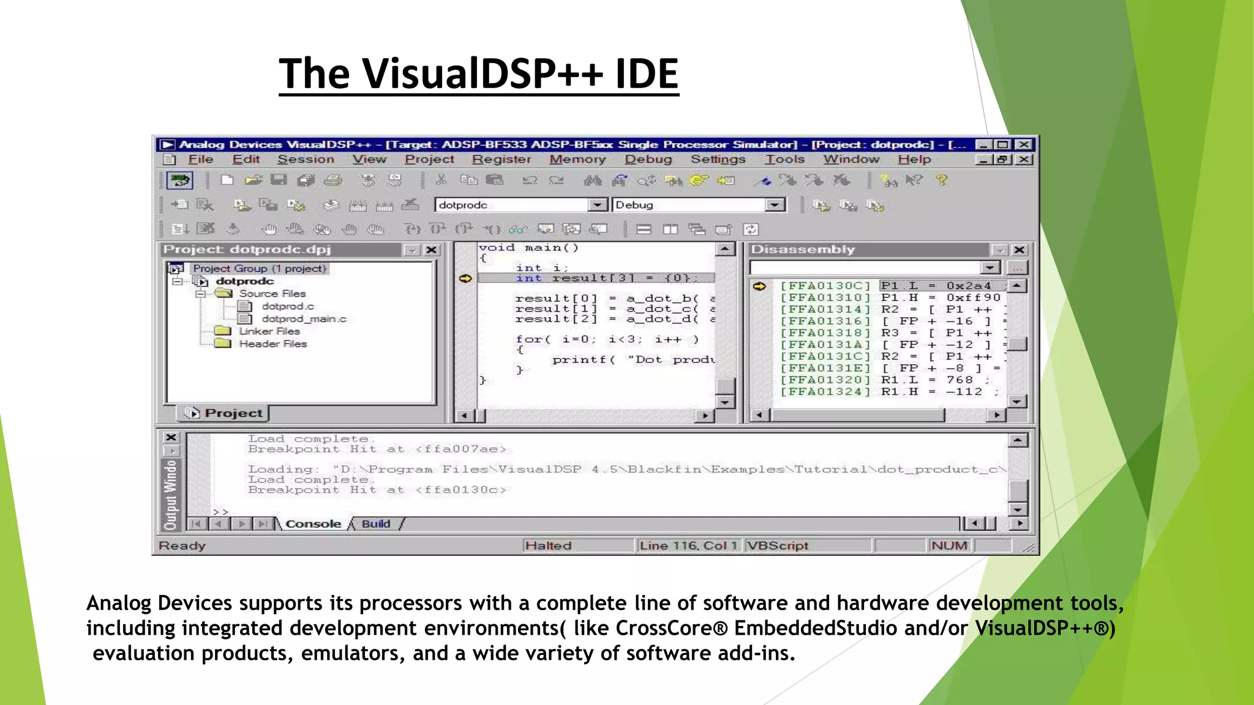
Task: Toggle bookmark with the blue flag icon
Action: click(x=764, y=180)
